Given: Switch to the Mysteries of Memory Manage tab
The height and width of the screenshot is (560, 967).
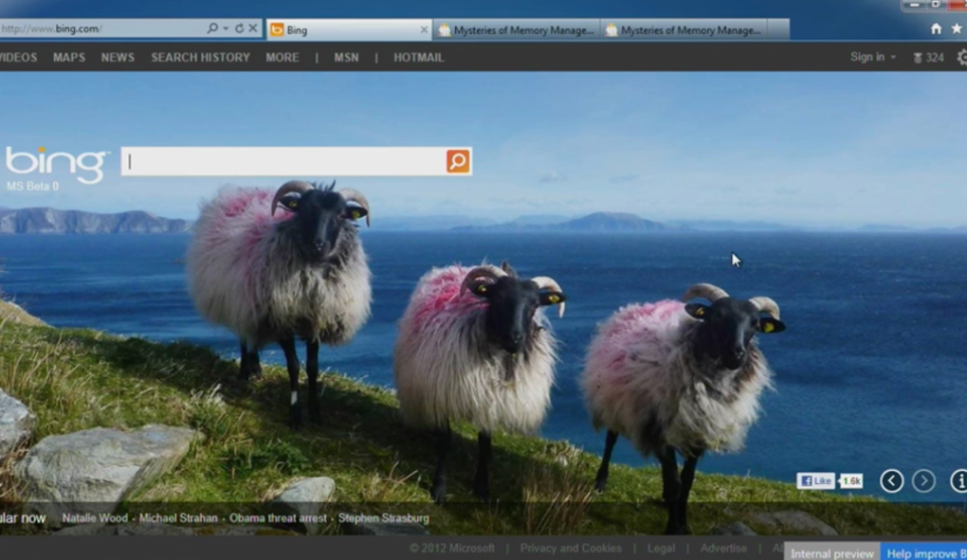Looking at the screenshot, I should tap(517, 29).
